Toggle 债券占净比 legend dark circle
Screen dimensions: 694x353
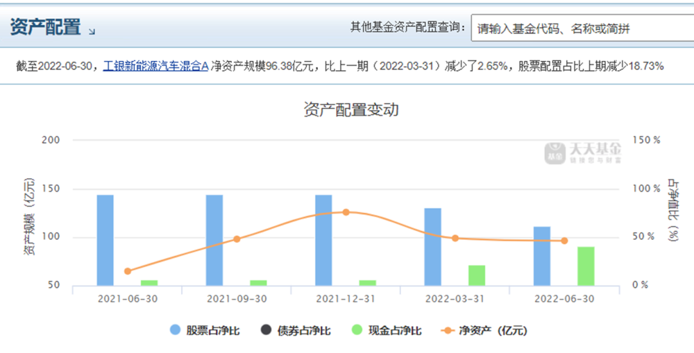pos(266,330)
